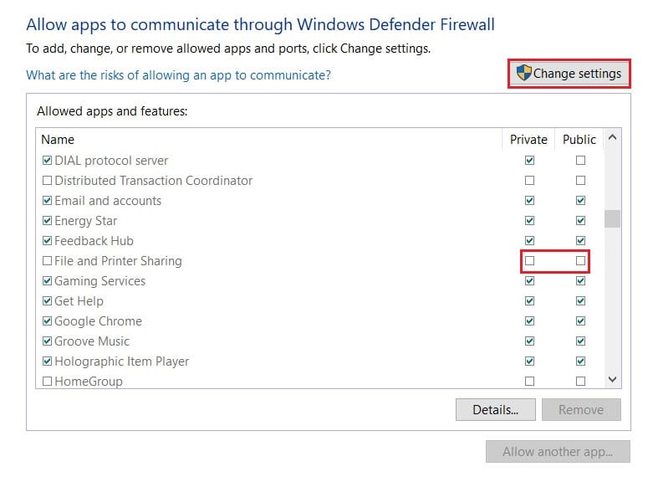Enable the HomeGroup name checkbox
Image resolution: width=653 pixels, height=482 pixels.
(47, 382)
